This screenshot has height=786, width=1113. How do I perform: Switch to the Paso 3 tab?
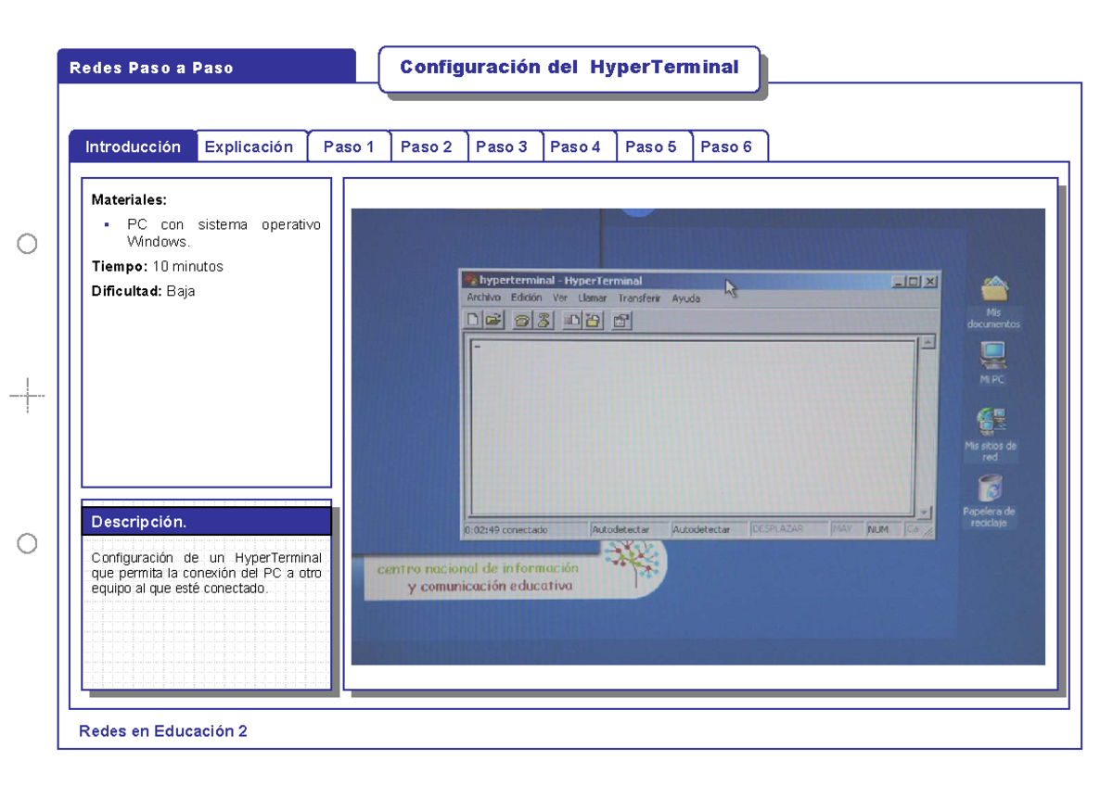click(x=505, y=146)
